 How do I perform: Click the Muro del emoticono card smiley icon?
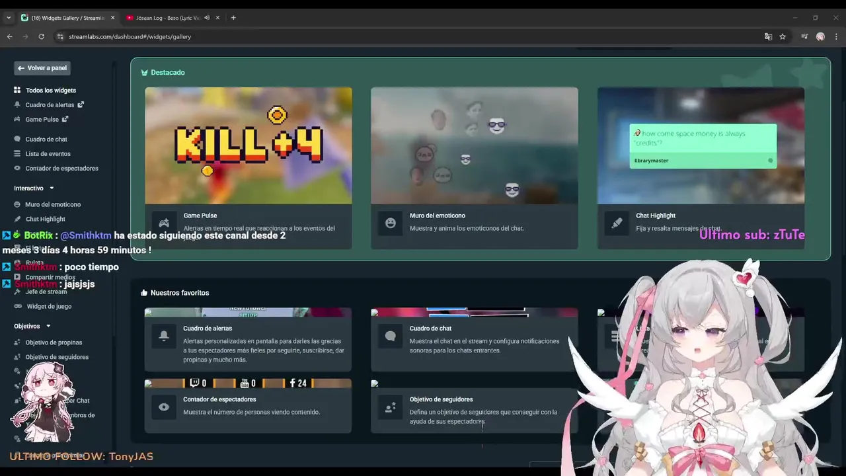pos(391,223)
